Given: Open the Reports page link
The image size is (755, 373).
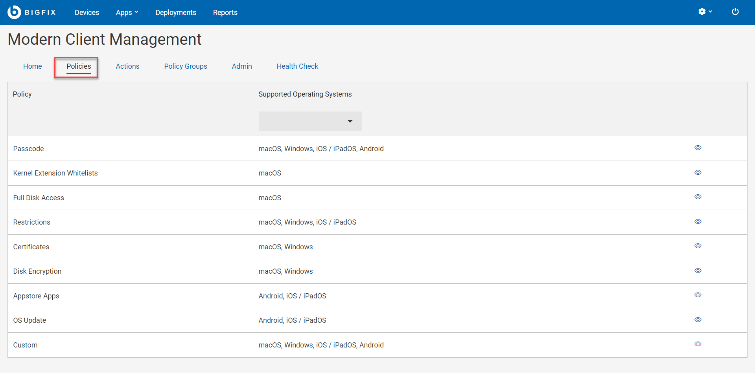Looking at the screenshot, I should (x=225, y=13).
